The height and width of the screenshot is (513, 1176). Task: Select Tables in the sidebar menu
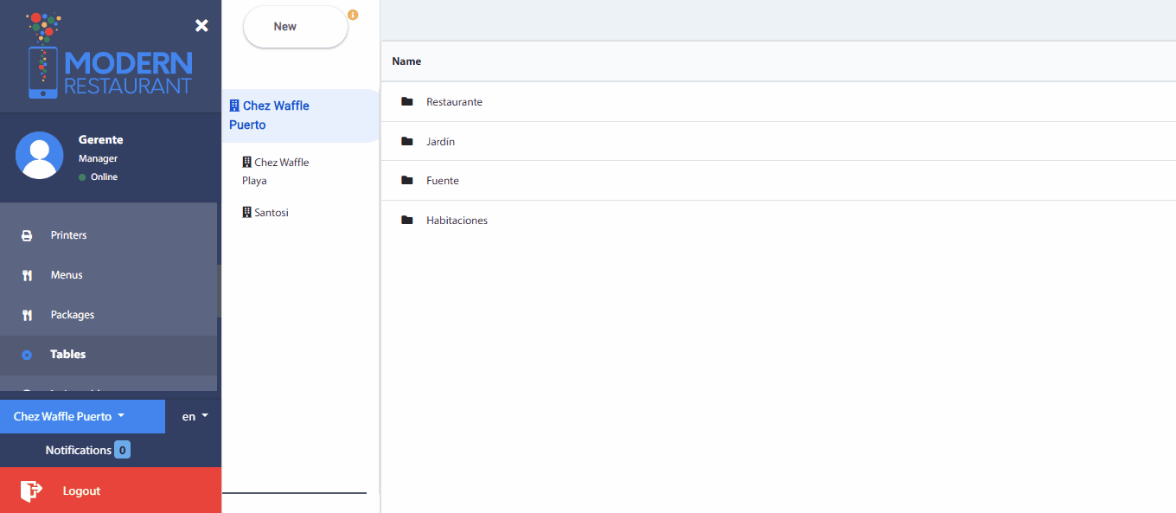pyautogui.click(x=67, y=354)
